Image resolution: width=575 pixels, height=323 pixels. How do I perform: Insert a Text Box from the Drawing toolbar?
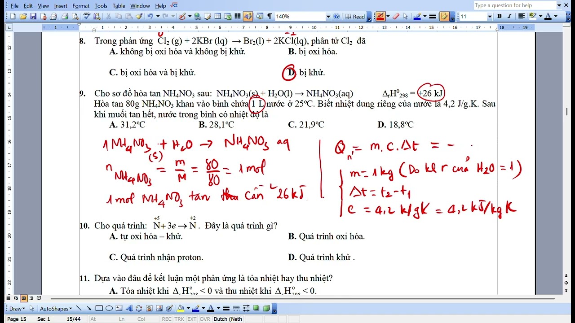pos(119,308)
